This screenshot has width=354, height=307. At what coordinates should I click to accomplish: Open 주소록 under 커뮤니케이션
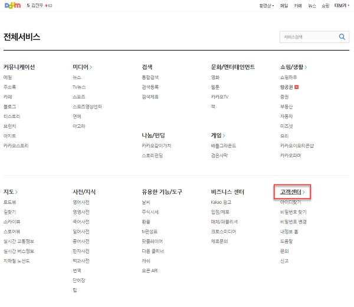click(9, 87)
